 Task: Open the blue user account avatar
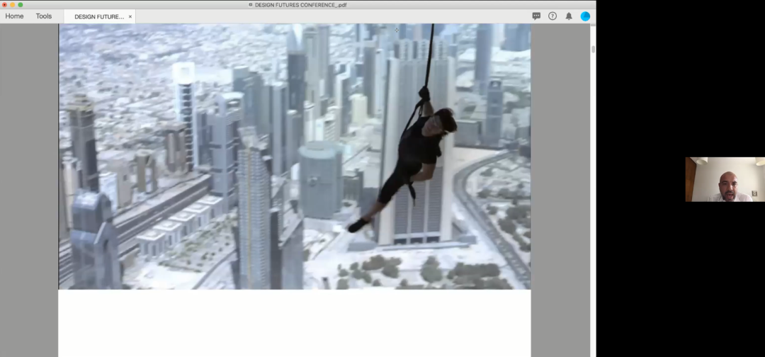(x=586, y=16)
